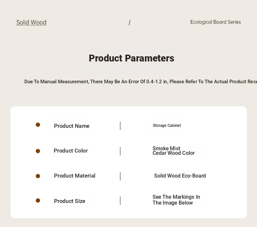Select the Product Material label
The image size is (257, 227).
point(74,176)
